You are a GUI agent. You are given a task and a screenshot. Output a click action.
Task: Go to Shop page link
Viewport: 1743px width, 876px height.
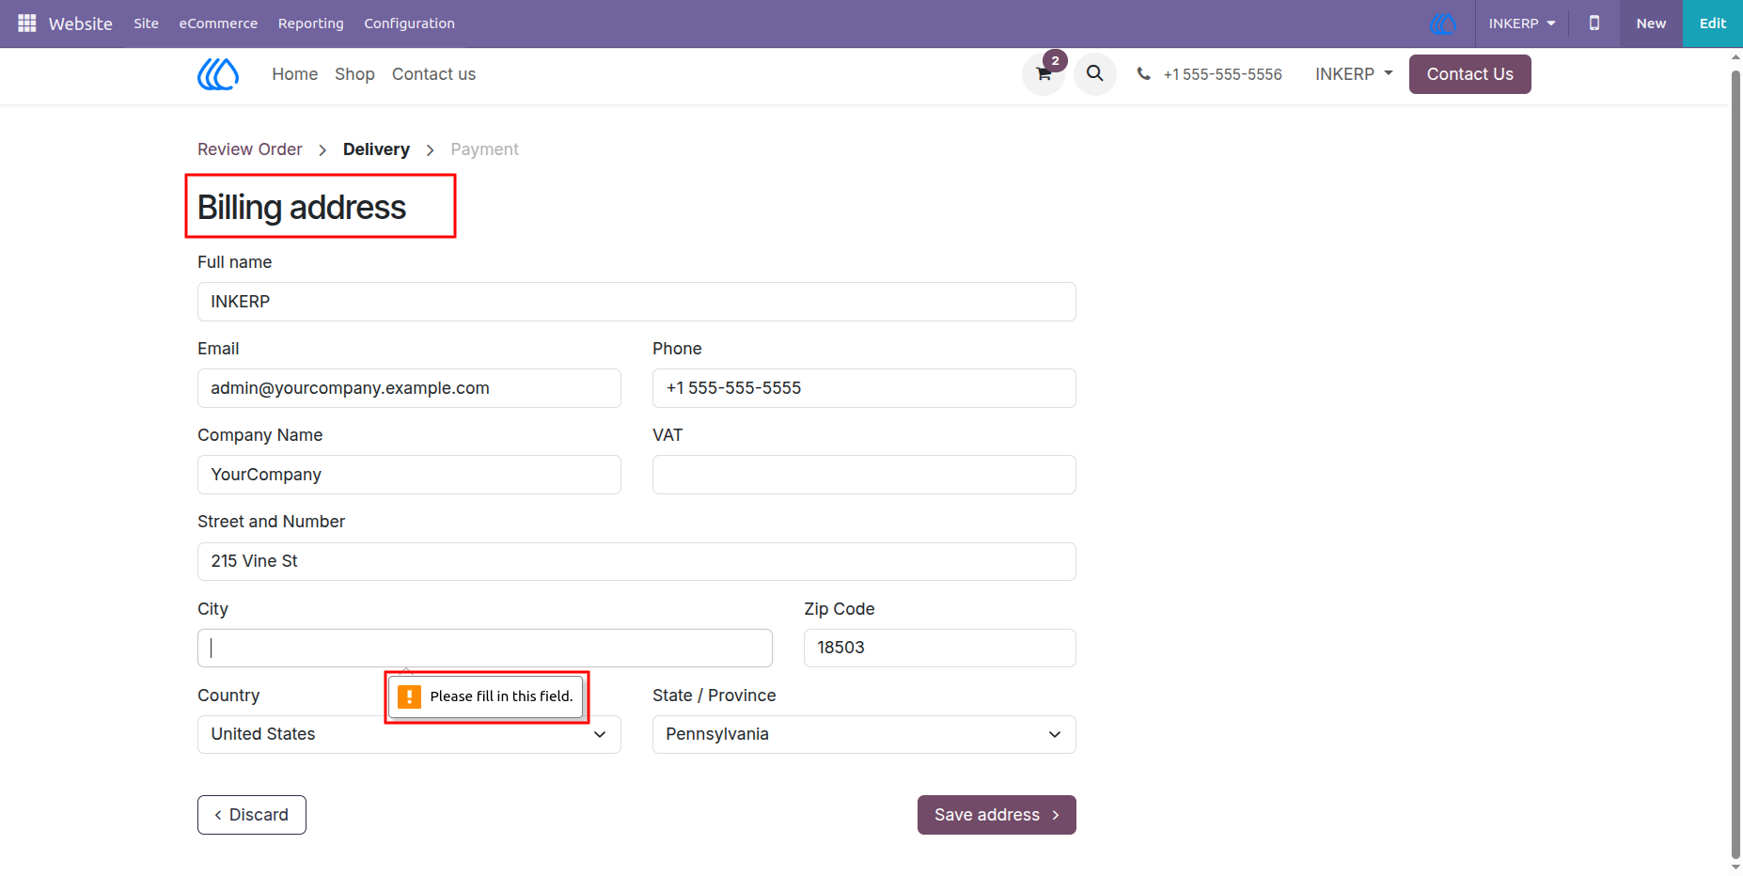click(354, 74)
